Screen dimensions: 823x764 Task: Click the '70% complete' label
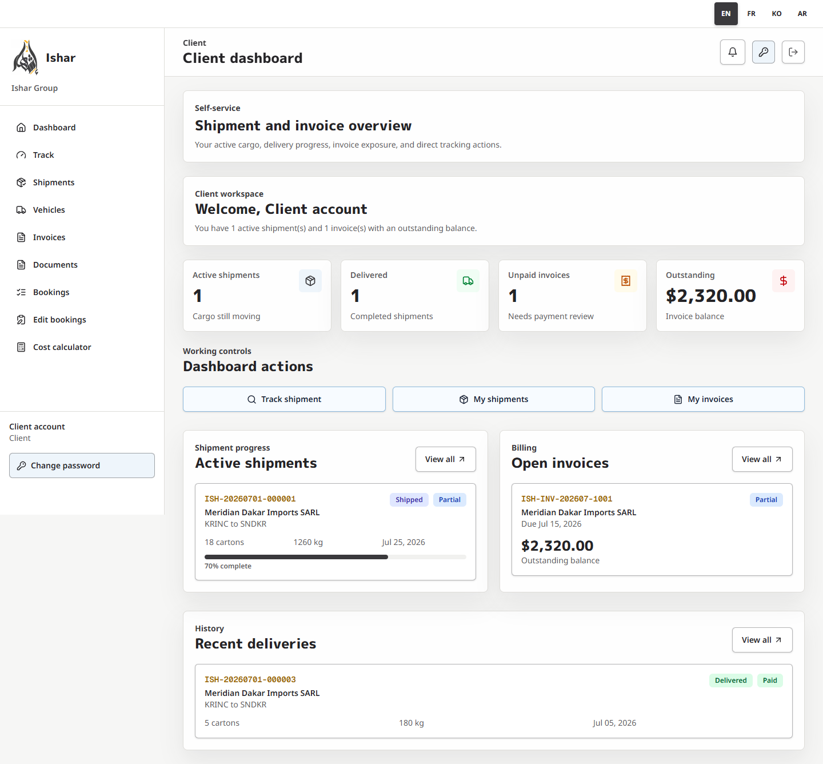[228, 566]
